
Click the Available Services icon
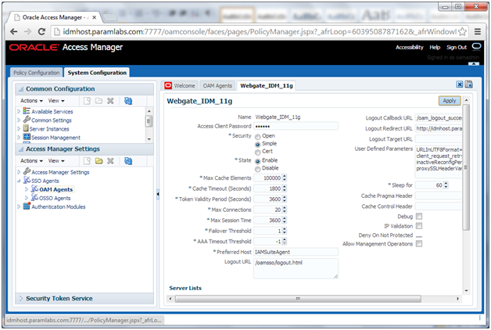tap(27, 111)
